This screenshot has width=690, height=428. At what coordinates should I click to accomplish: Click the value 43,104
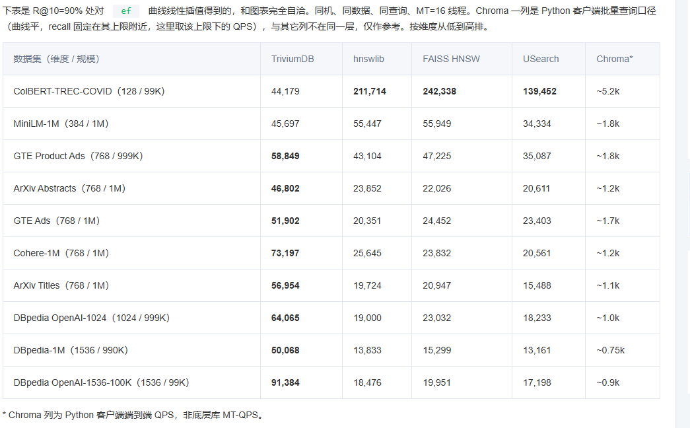tap(367, 156)
